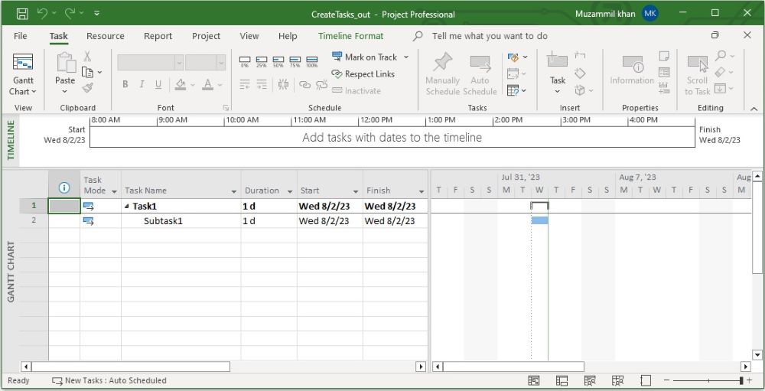
Task: Toggle Respect Links option
Action: coord(363,74)
